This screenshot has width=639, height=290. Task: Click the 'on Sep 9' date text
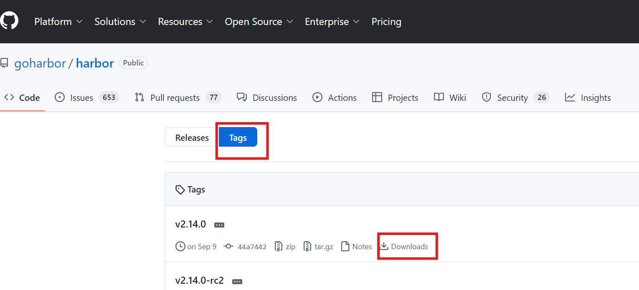coord(202,247)
